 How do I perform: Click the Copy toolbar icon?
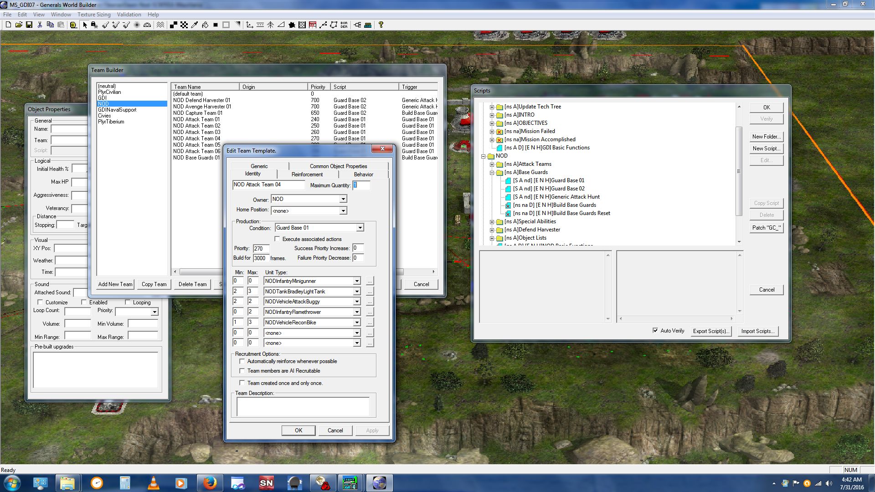(50, 25)
